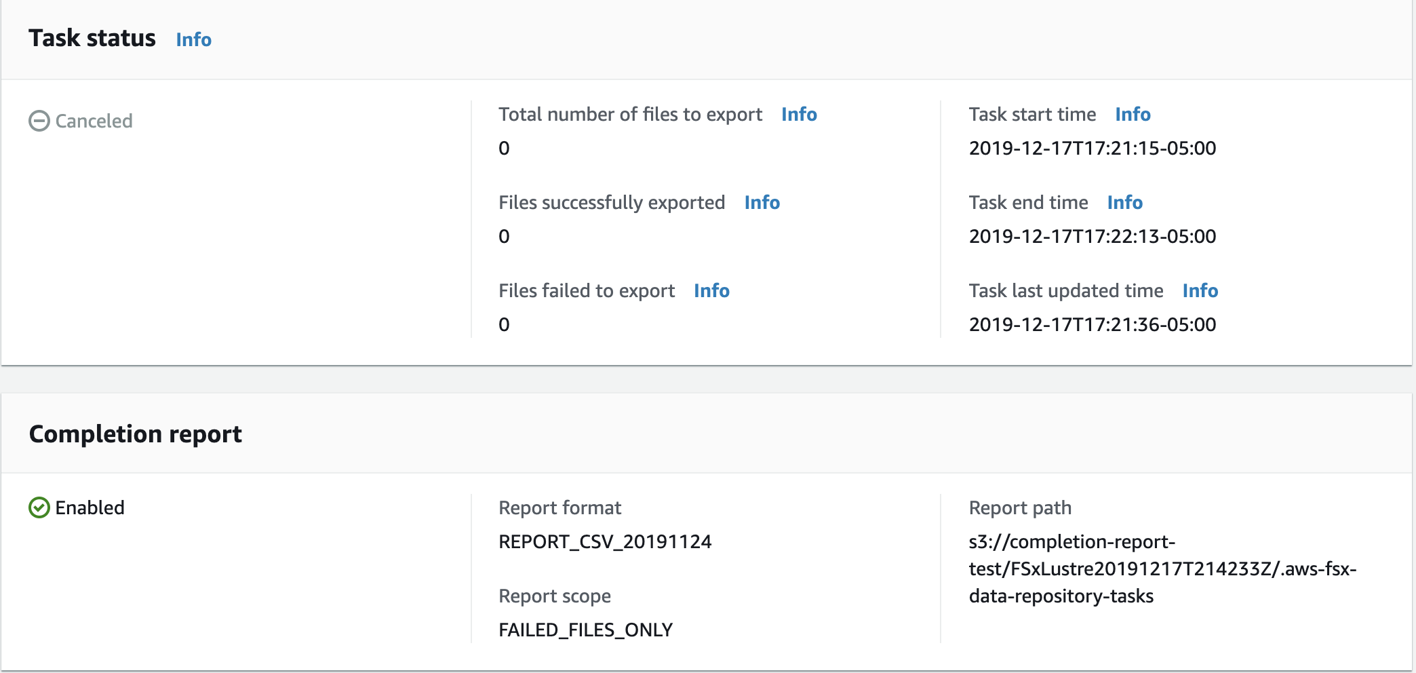Click Info beside Total number of files to export
Viewport: 1416px width, 673px height.
coord(799,114)
